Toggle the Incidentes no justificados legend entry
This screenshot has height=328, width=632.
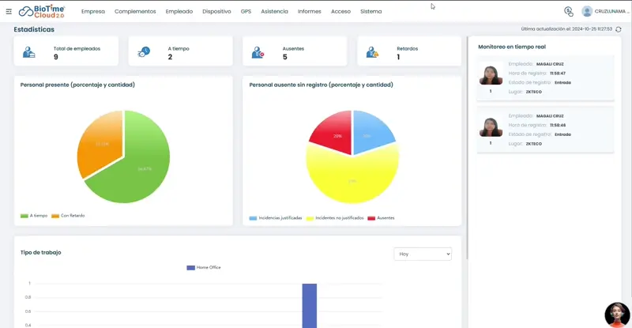(335, 218)
